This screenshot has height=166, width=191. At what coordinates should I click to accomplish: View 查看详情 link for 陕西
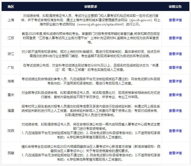[x=175, y=131]
